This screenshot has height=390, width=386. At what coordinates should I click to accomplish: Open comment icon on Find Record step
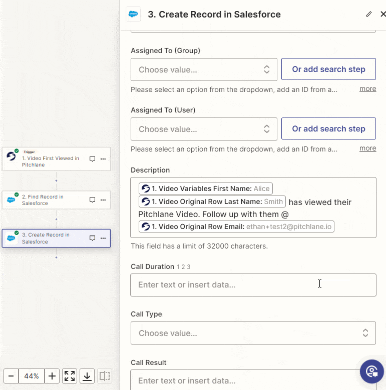[x=92, y=200]
